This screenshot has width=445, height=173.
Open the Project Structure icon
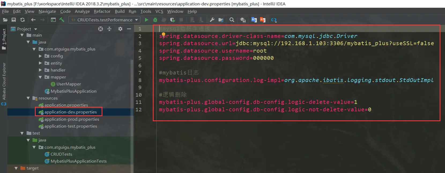pos(221,20)
